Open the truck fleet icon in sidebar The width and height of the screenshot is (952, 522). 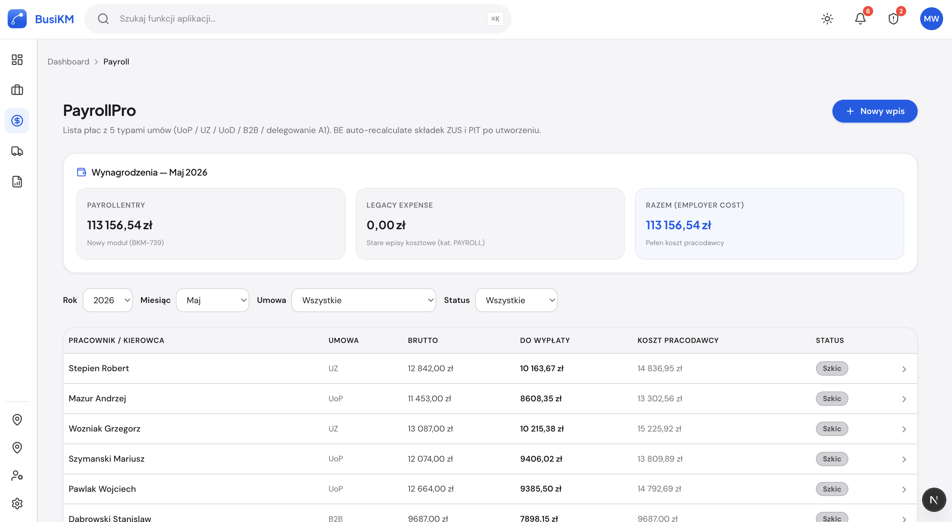pyautogui.click(x=17, y=151)
